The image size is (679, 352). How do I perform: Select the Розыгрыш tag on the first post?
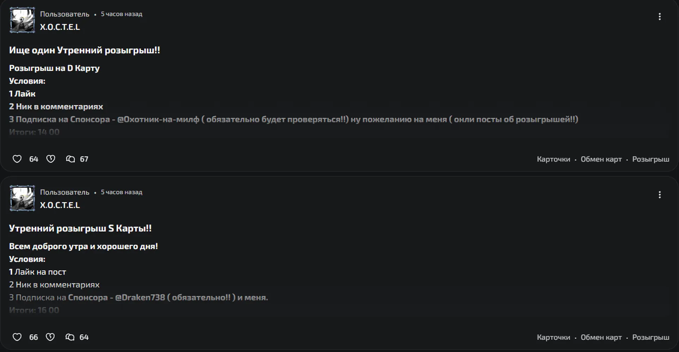pyautogui.click(x=651, y=159)
